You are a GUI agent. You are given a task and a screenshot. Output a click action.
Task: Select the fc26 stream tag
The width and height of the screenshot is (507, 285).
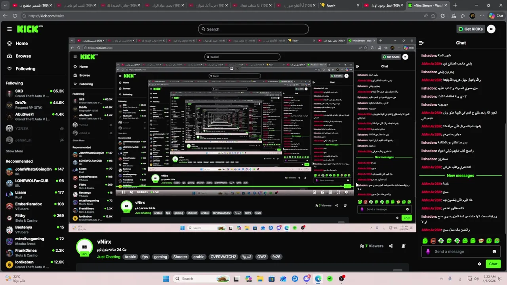click(276, 257)
